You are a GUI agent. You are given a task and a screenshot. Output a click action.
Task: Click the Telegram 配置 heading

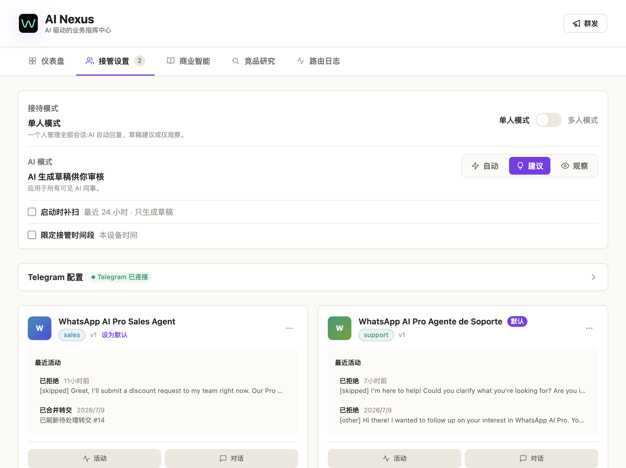(x=56, y=277)
